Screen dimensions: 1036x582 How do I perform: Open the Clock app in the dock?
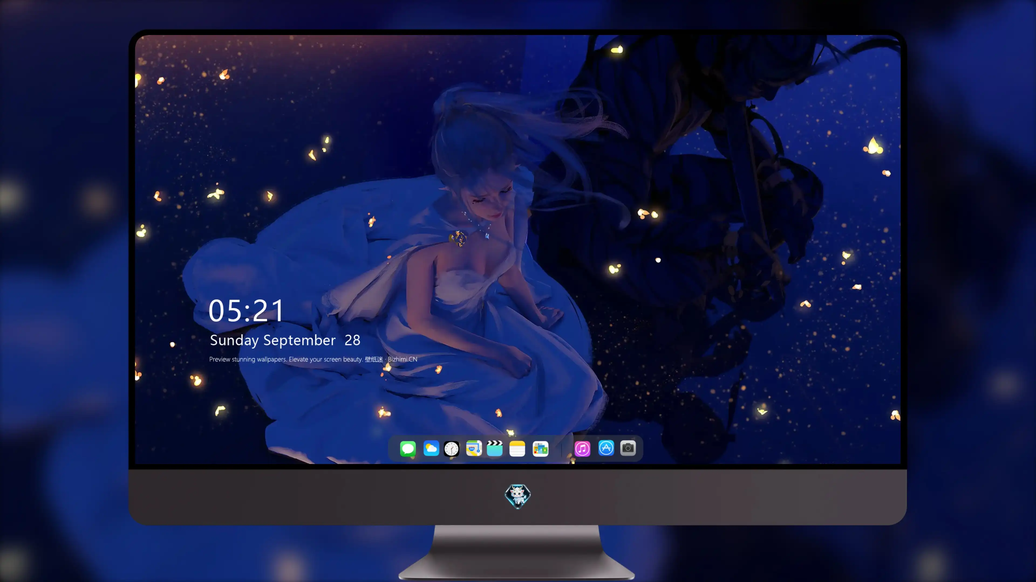click(x=451, y=448)
